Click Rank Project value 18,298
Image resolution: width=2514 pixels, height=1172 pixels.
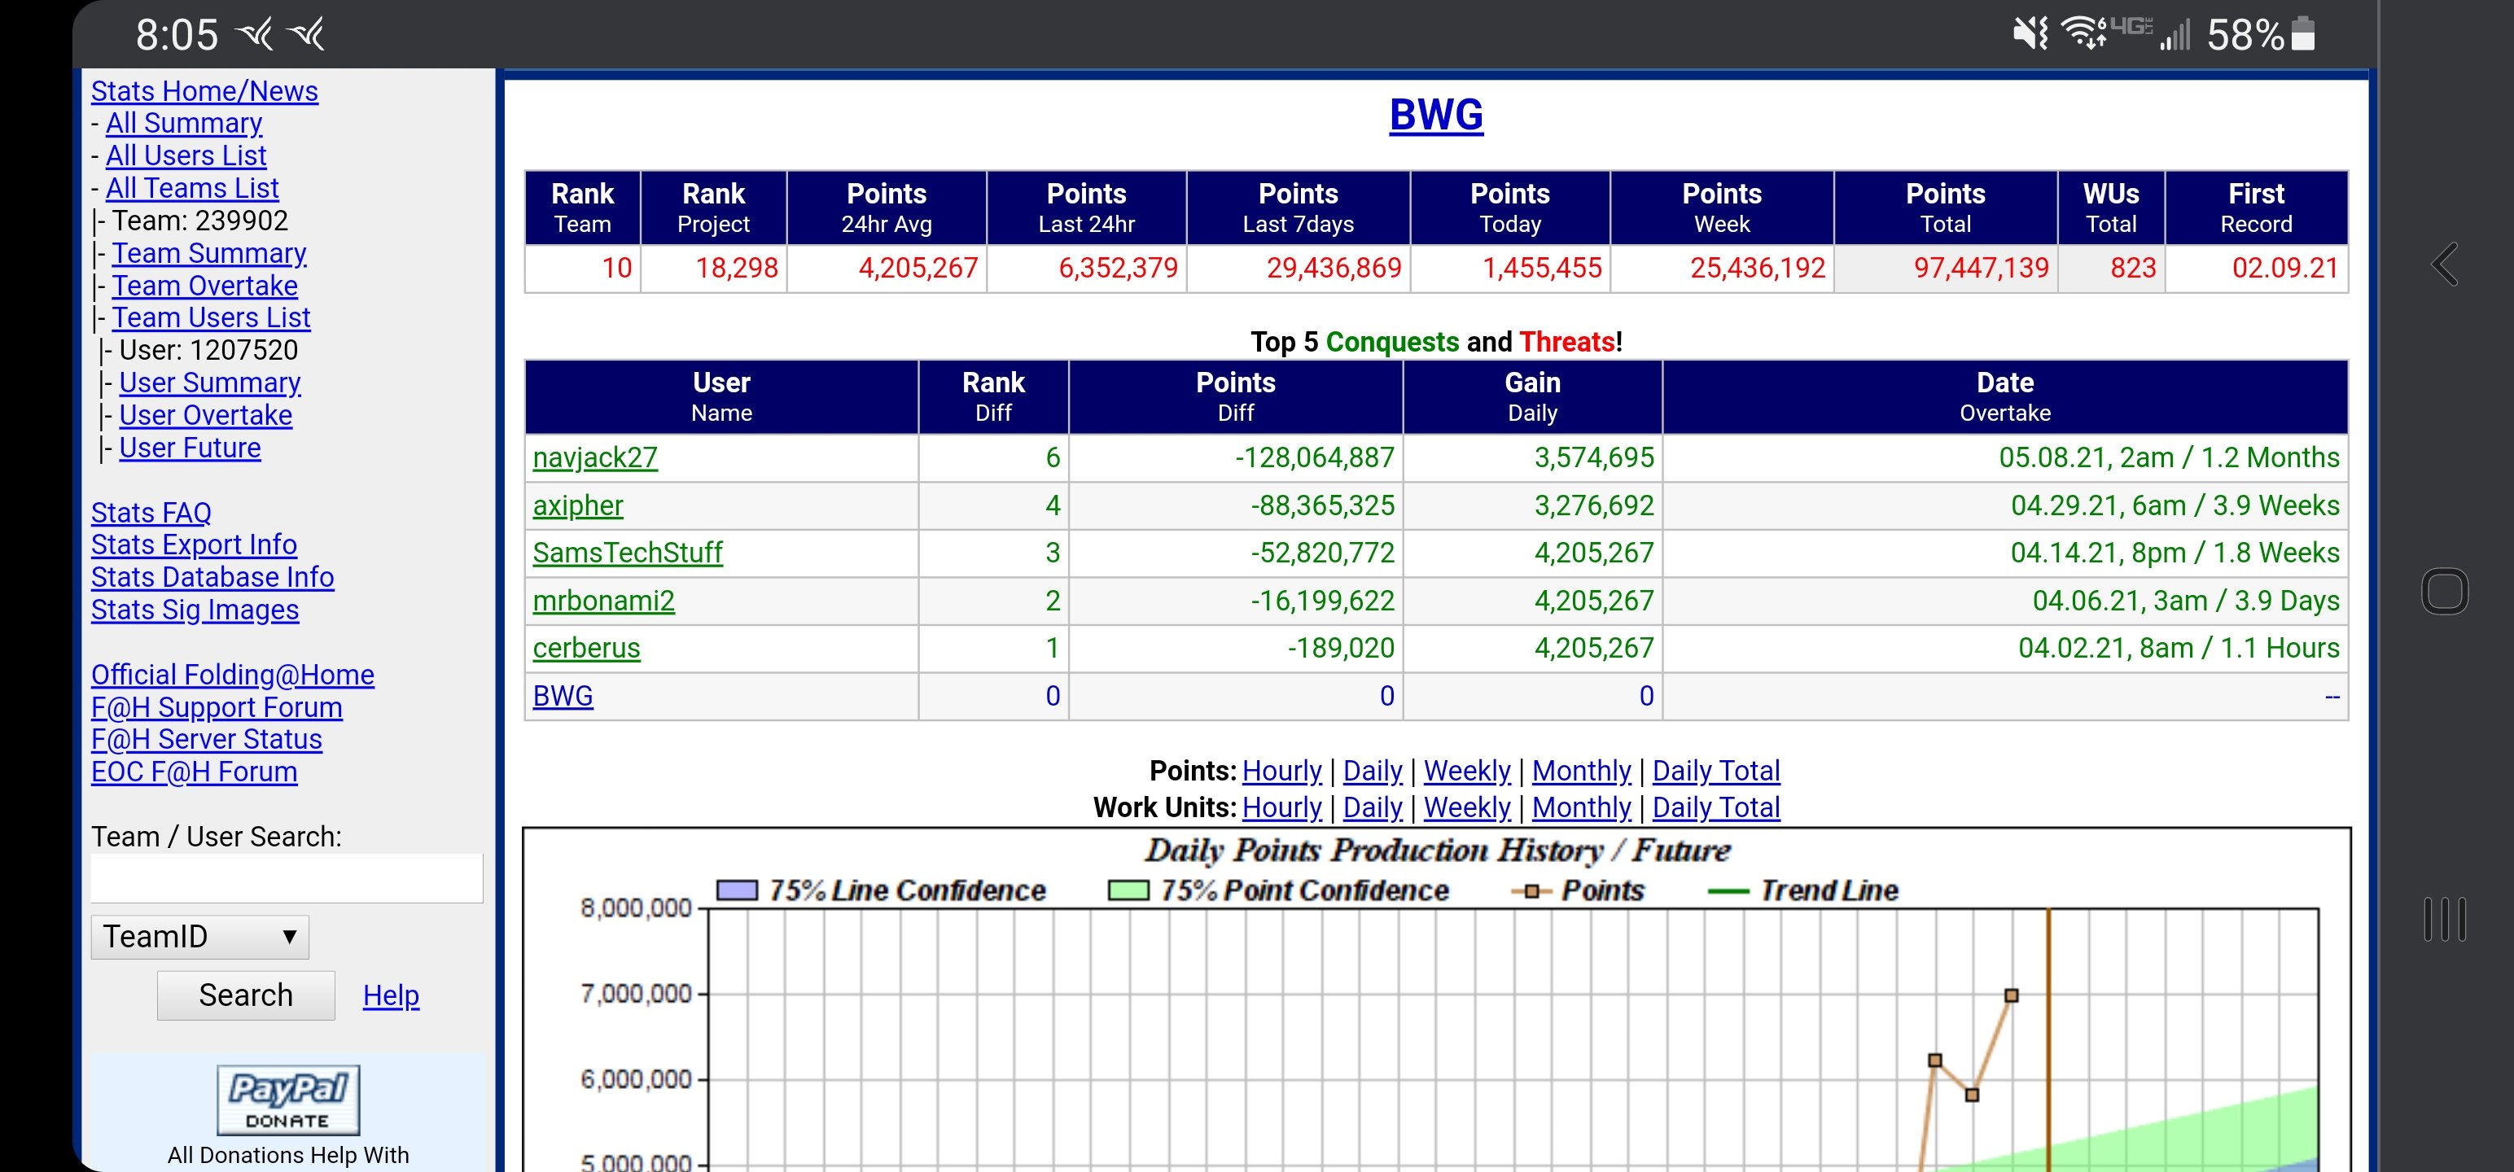(737, 269)
